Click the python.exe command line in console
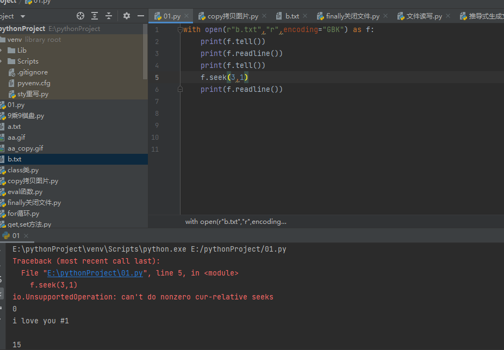Viewport: 504px width, 350px height. pos(150,249)
